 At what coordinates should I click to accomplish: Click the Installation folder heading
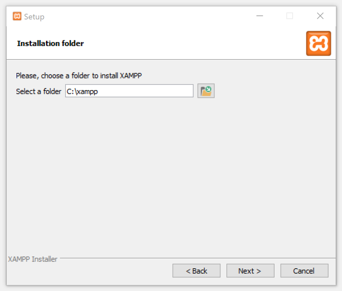[x=50, y=43]
